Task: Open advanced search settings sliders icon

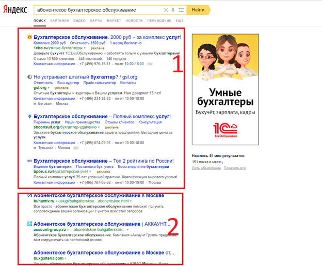Action: tap(181, 10)
